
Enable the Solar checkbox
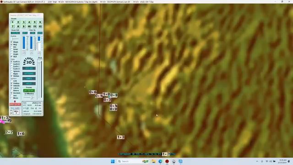(11, 49)
